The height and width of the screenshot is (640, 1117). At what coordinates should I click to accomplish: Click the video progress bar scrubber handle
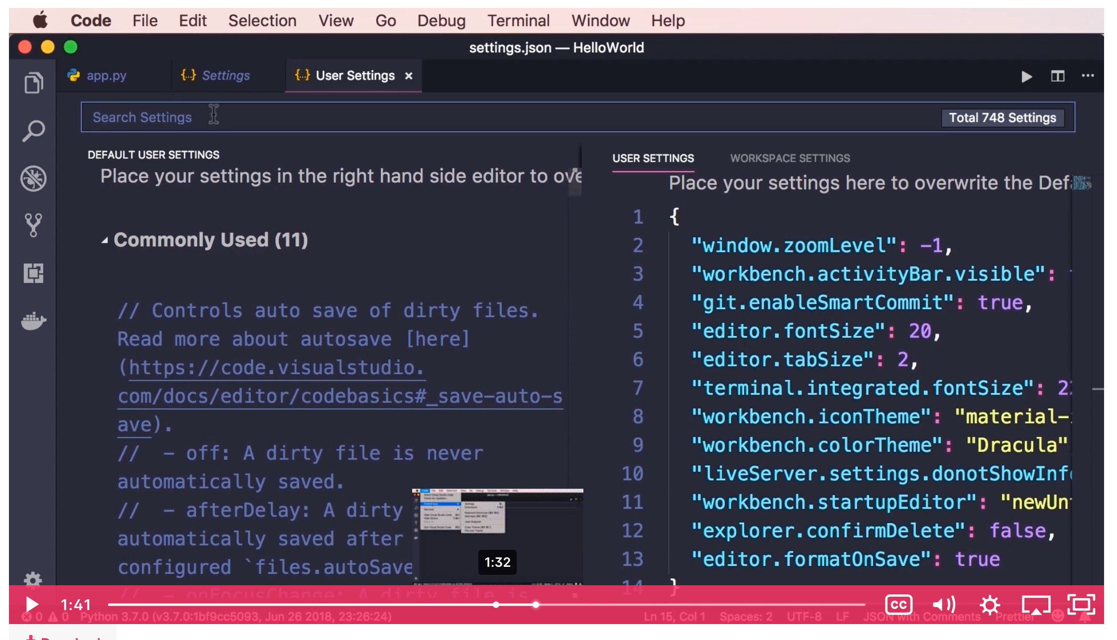tap(536, 605)
